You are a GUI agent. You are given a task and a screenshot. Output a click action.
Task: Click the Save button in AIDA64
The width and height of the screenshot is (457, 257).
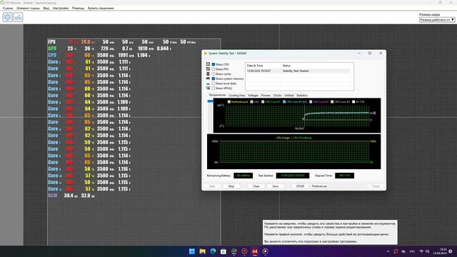(x=275, y=186)
